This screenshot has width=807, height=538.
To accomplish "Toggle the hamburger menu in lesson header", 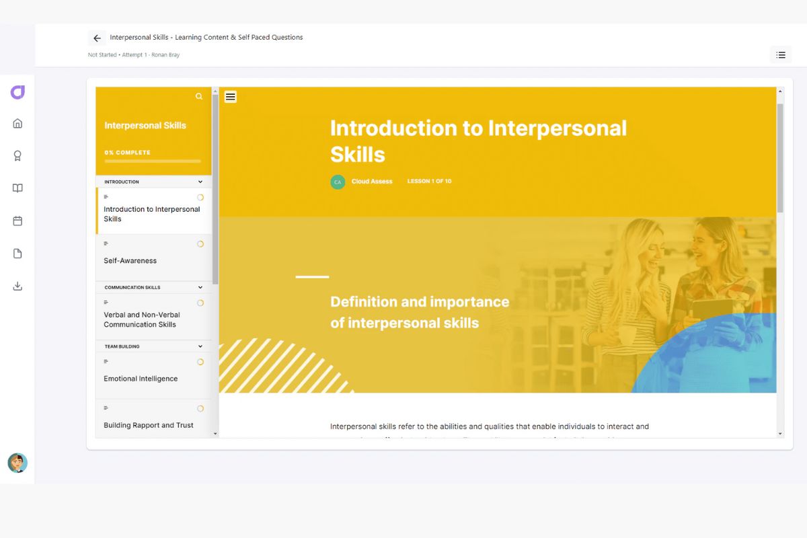I will (231, 96).
